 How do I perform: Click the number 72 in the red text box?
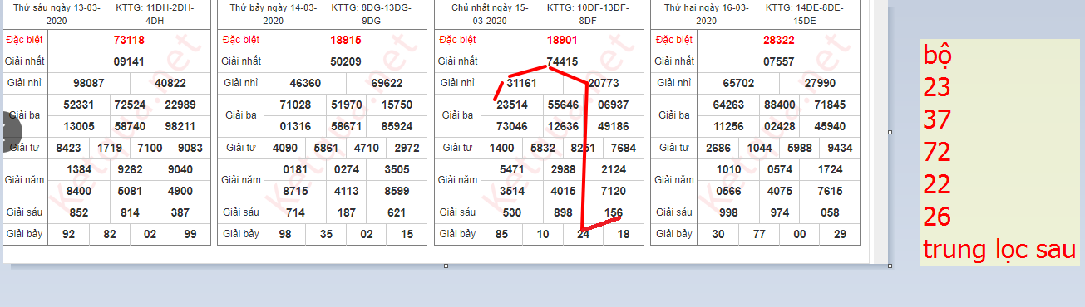(937, 153)
